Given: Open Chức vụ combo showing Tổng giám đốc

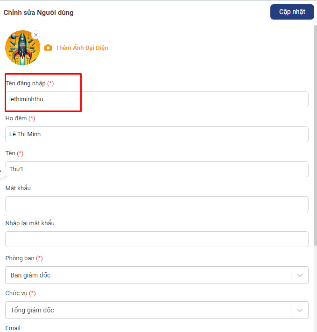Looking at the screenshot, I should pos(147,310).
